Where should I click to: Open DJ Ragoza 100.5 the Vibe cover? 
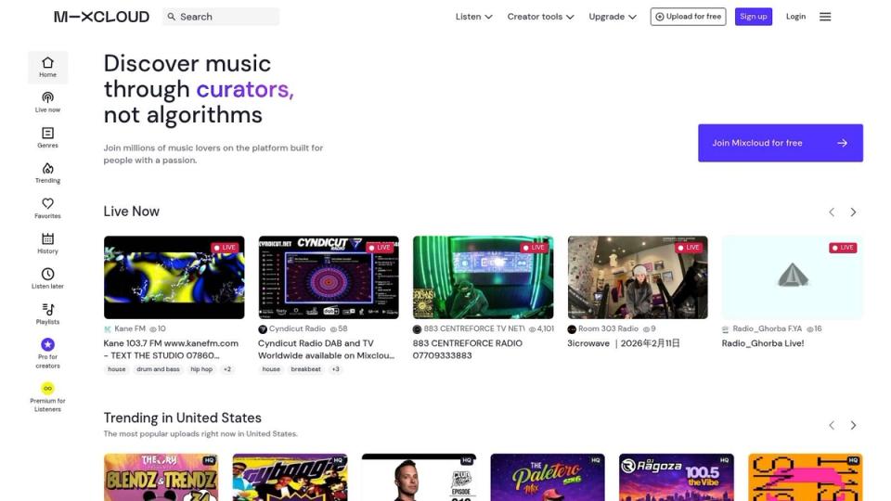pos(677,477)
